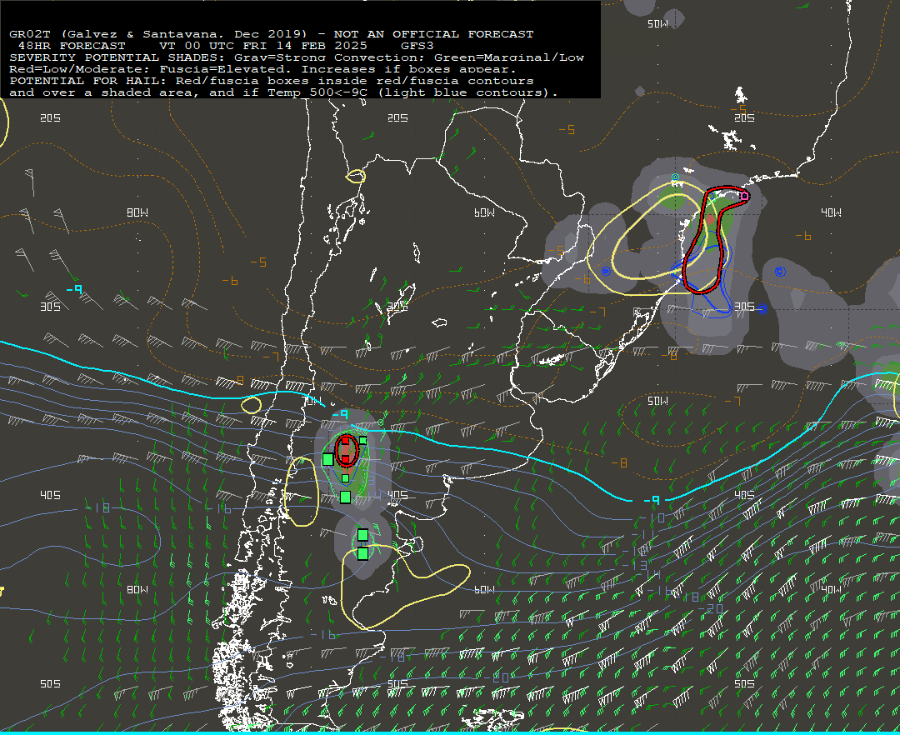Click the cyan circle marker atop the yellow contour
The height and width of the screenshot is (735, 900).
click(675, 177)
